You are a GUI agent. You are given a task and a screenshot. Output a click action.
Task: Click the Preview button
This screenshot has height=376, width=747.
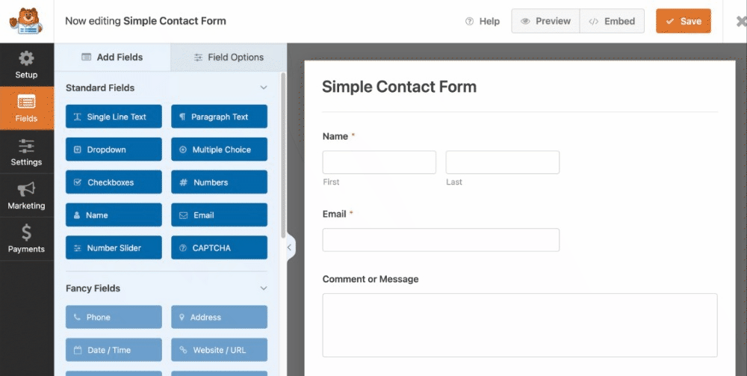point(545,21)
